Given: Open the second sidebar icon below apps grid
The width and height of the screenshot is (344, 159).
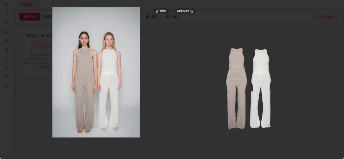Looking at the screenshot, I should tap(7, 13).
